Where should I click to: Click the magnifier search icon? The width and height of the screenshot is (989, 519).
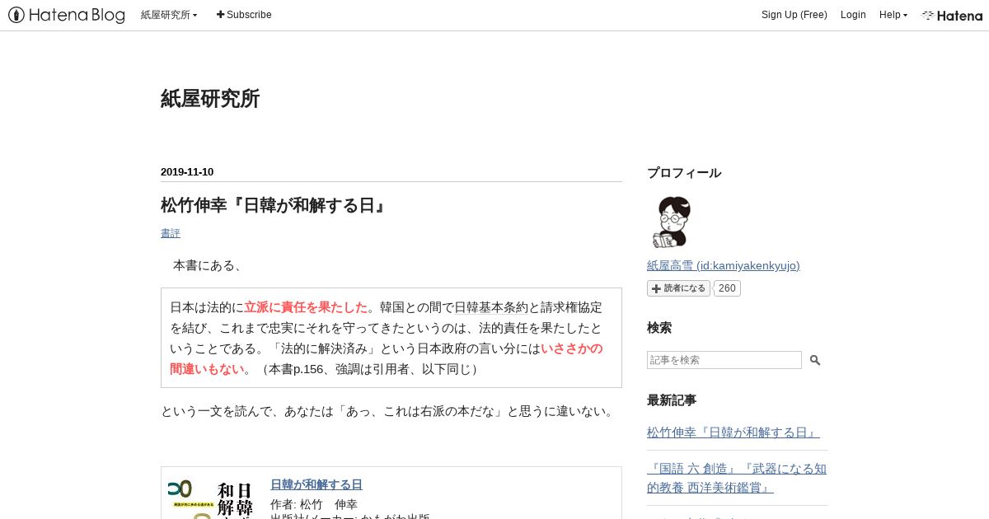815,360
